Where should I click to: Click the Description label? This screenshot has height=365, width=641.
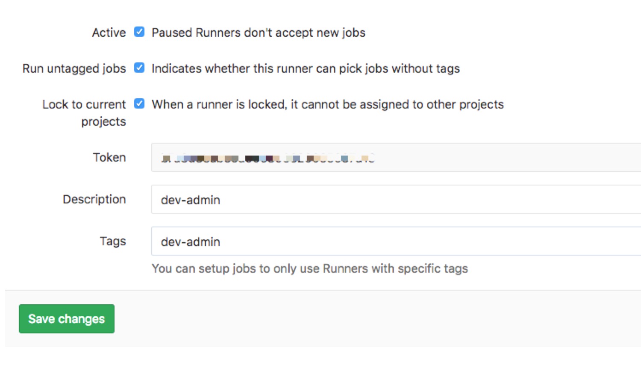coord(94,199)
